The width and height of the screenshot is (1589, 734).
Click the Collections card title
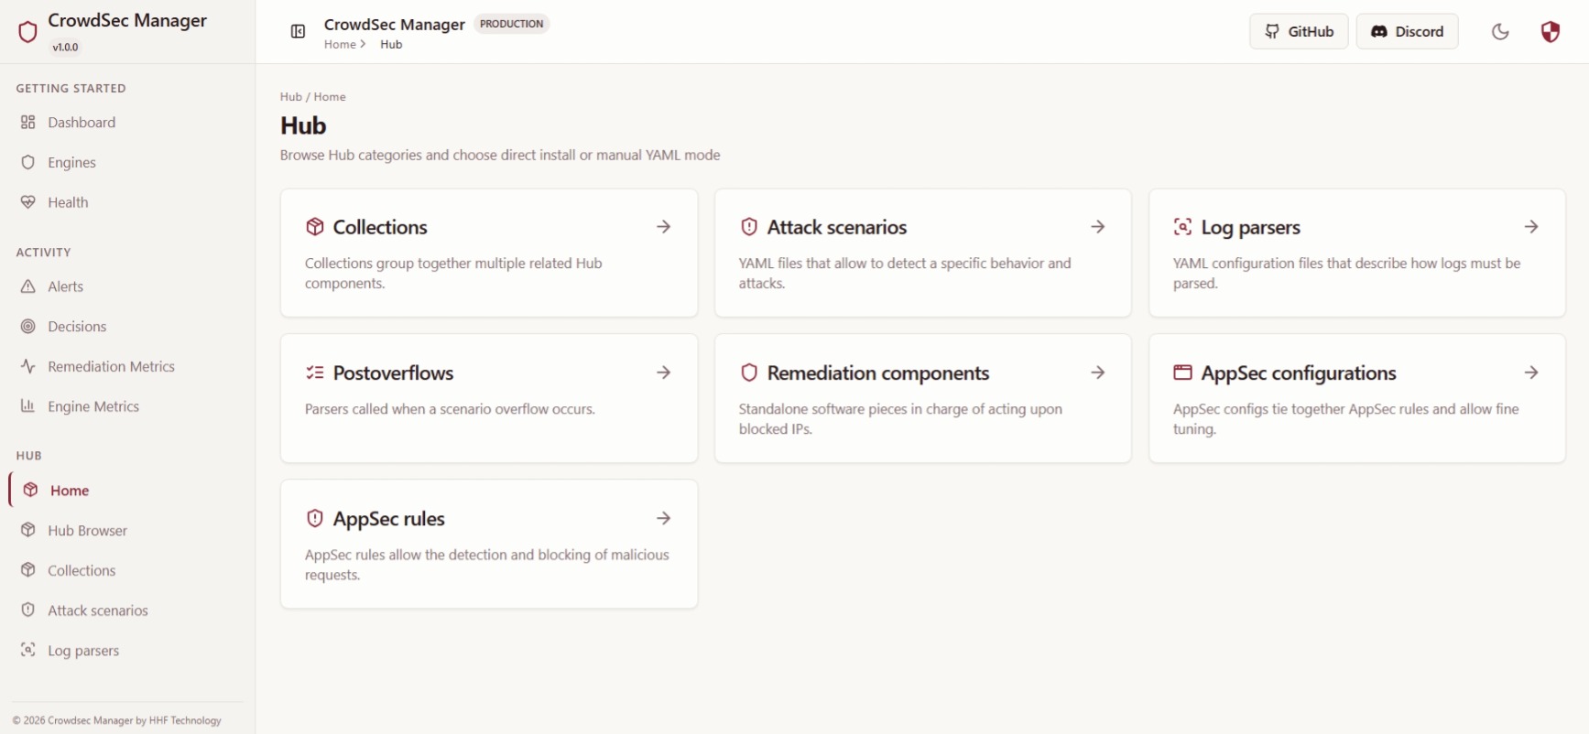[x=380, y=227]
